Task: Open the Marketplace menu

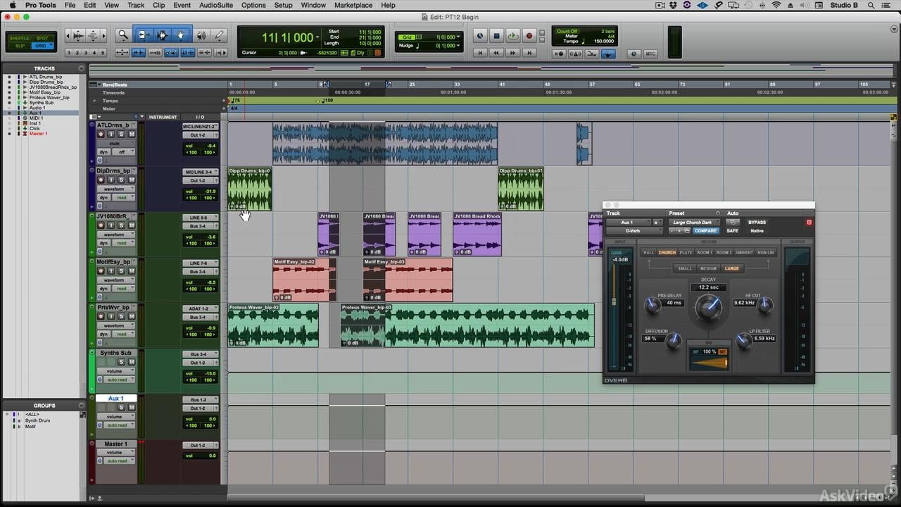Action: pyautogui.click(x=353, y=5)
